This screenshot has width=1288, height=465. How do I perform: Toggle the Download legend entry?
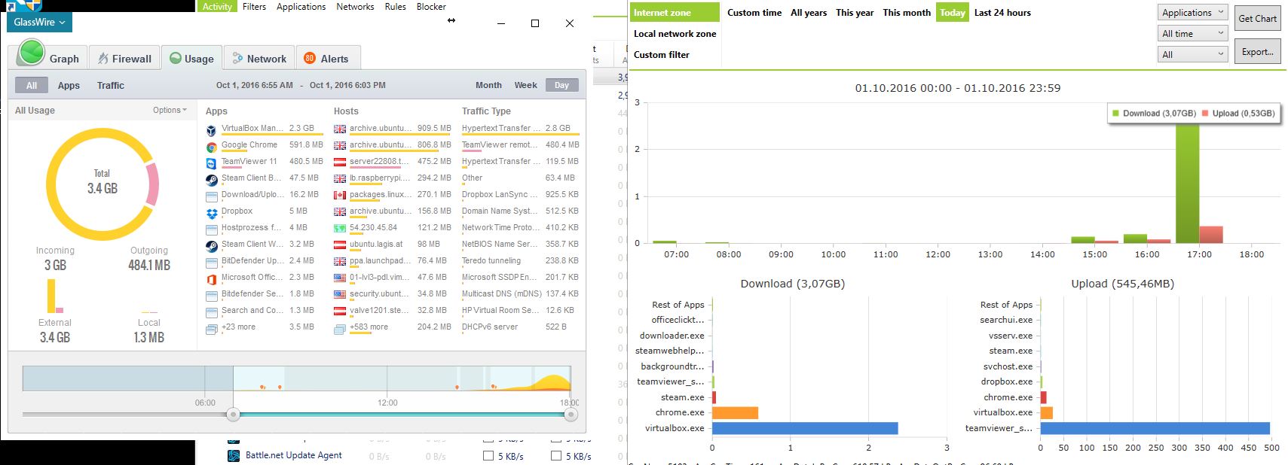pos(1154,114)
